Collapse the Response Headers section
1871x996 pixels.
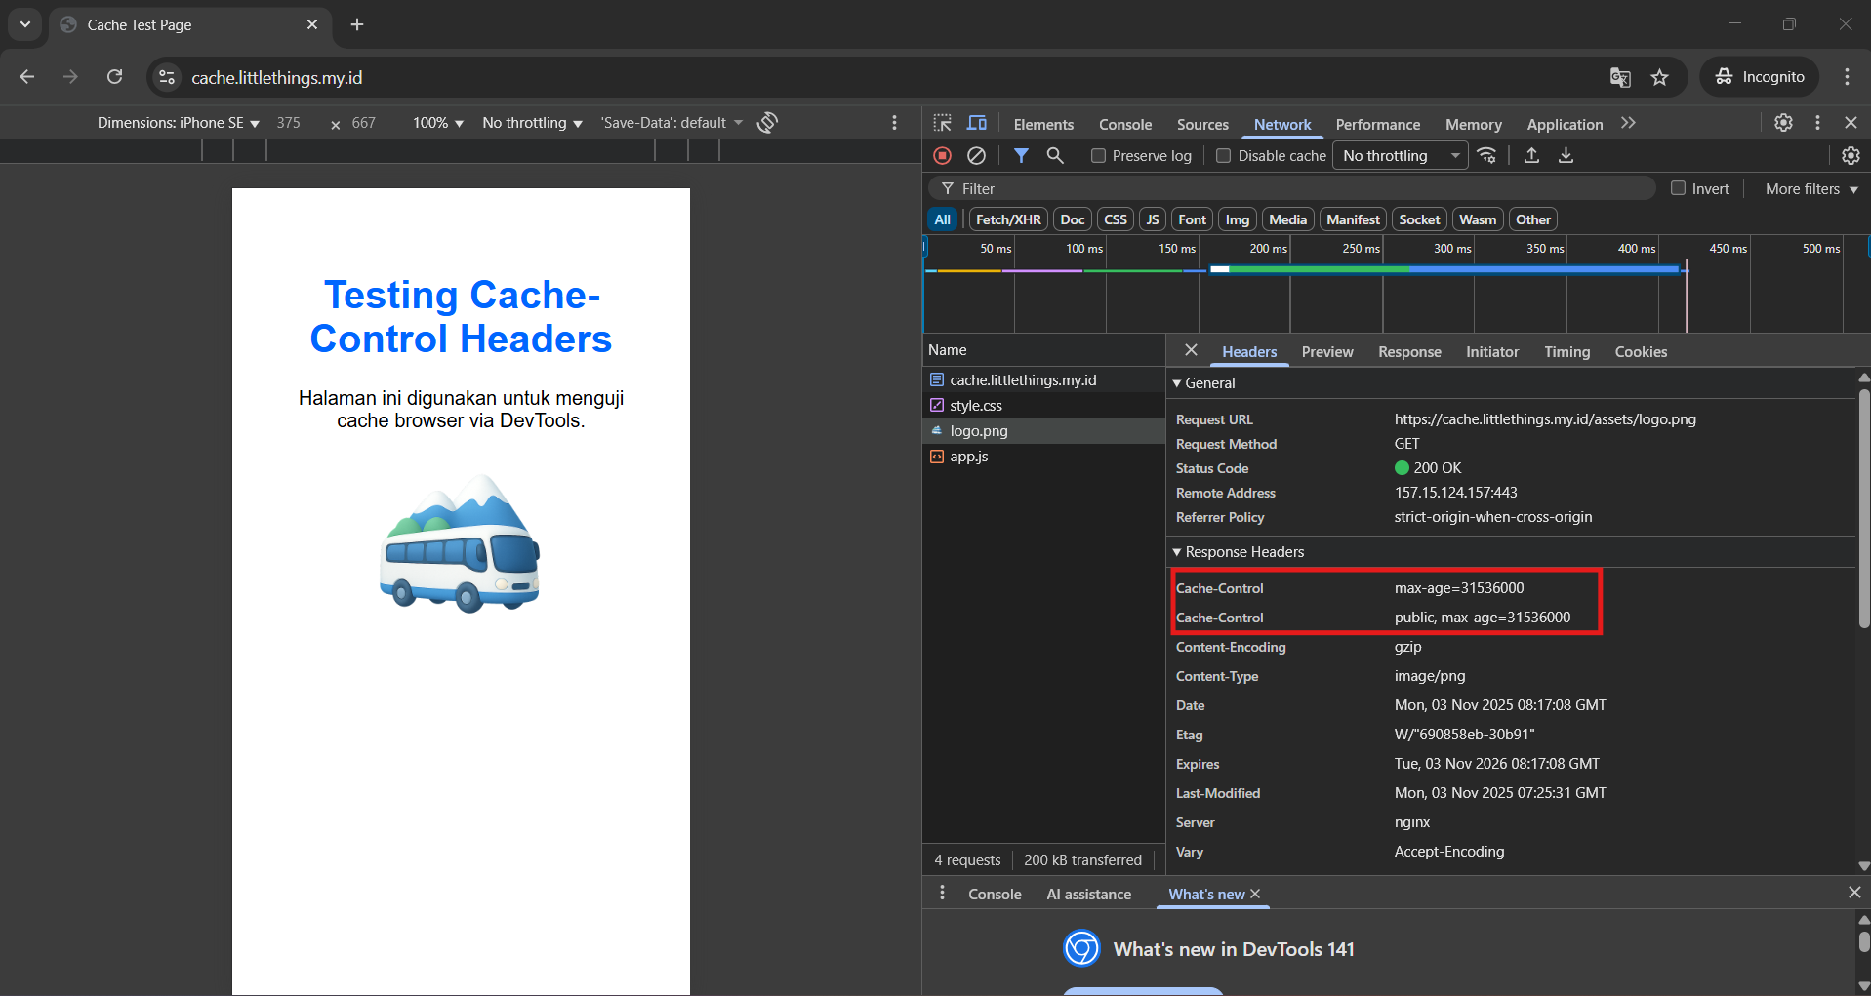pyautogui.click(x=1239, y=552)
